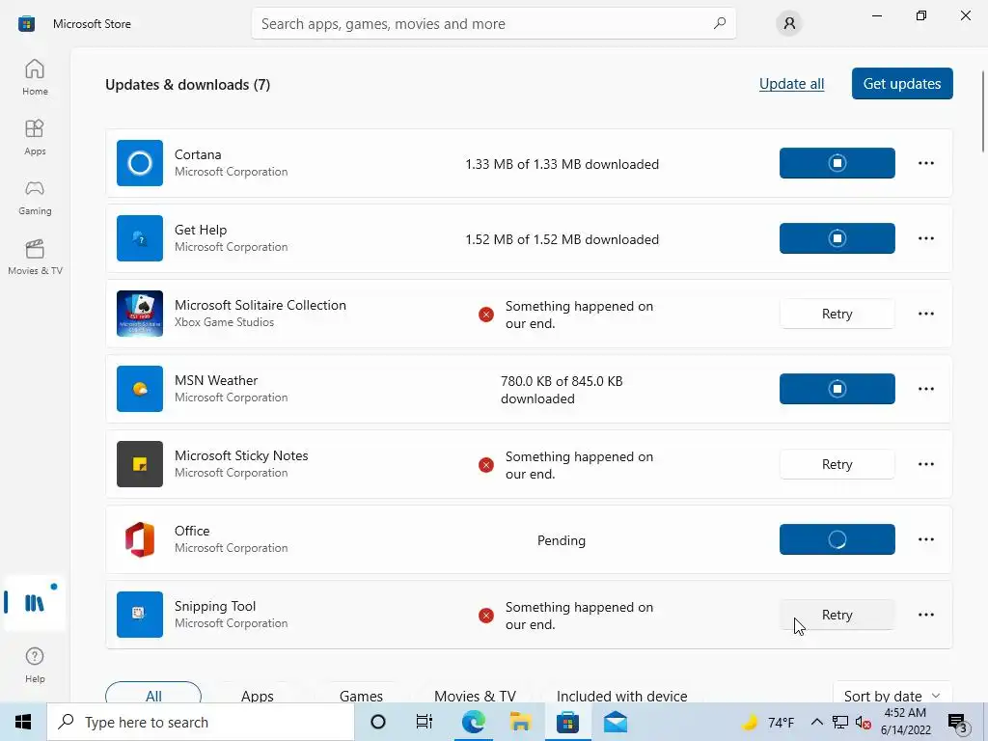Screen dimensions: 988x741
Task: Click the muted volume tray icon
Action: pos(864,723)
